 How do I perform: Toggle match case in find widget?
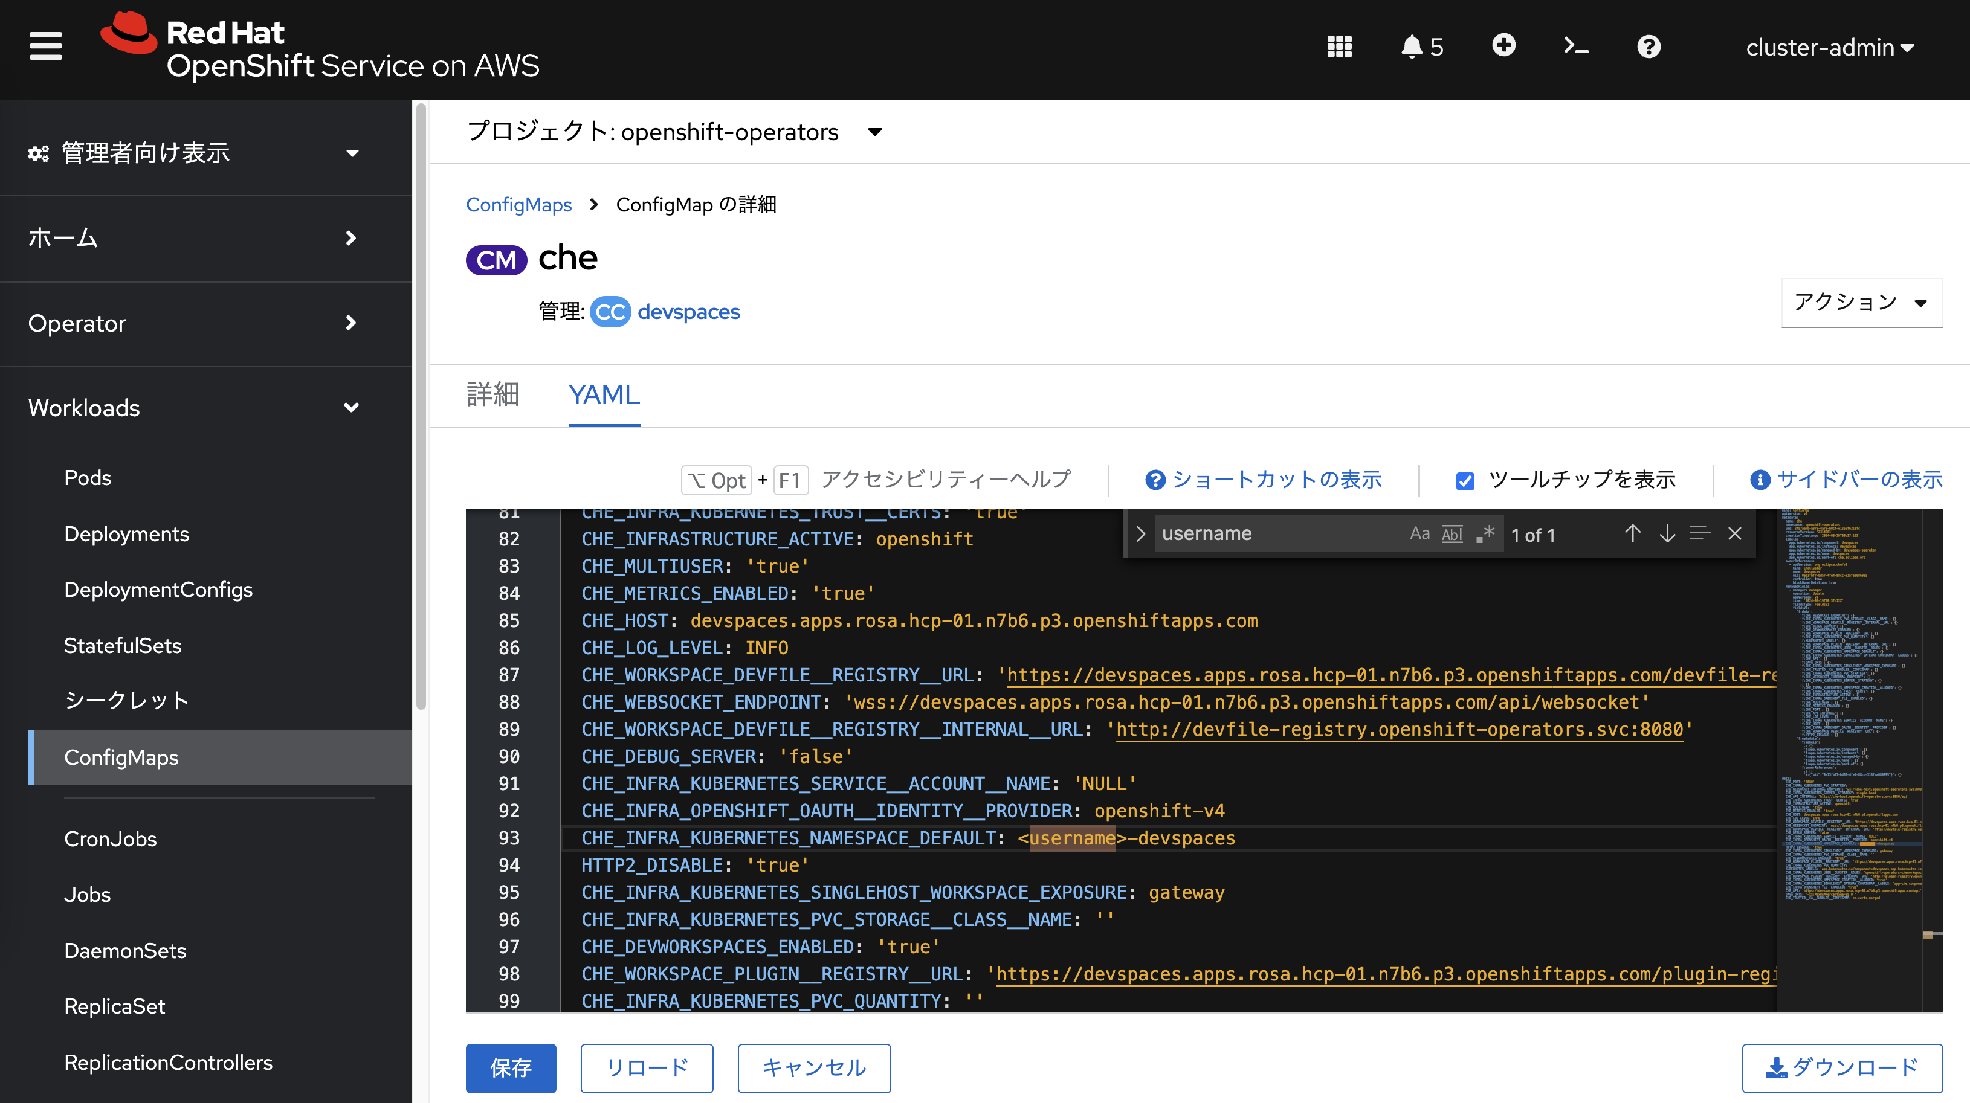pyautogui.click(x=1419, y=533)
